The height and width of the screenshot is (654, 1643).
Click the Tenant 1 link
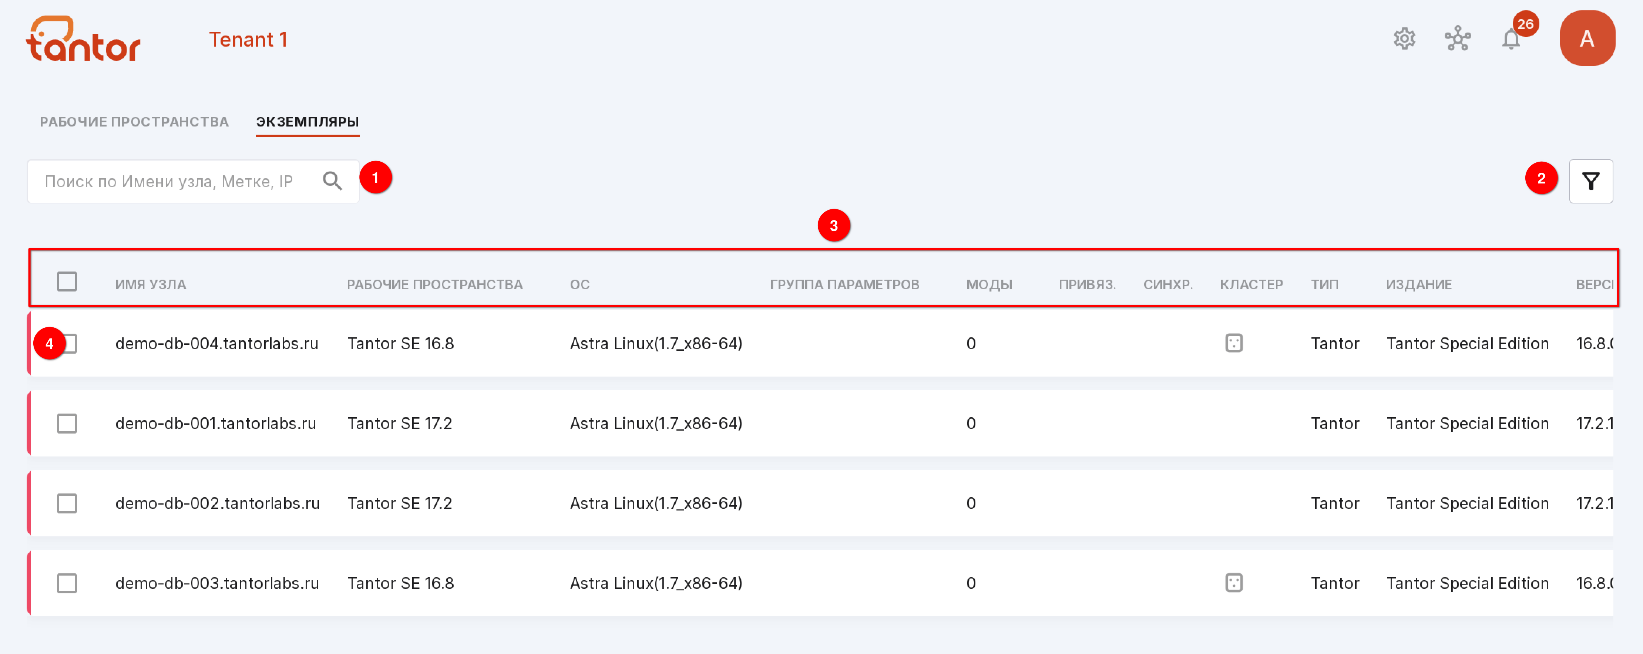[248, 40]
